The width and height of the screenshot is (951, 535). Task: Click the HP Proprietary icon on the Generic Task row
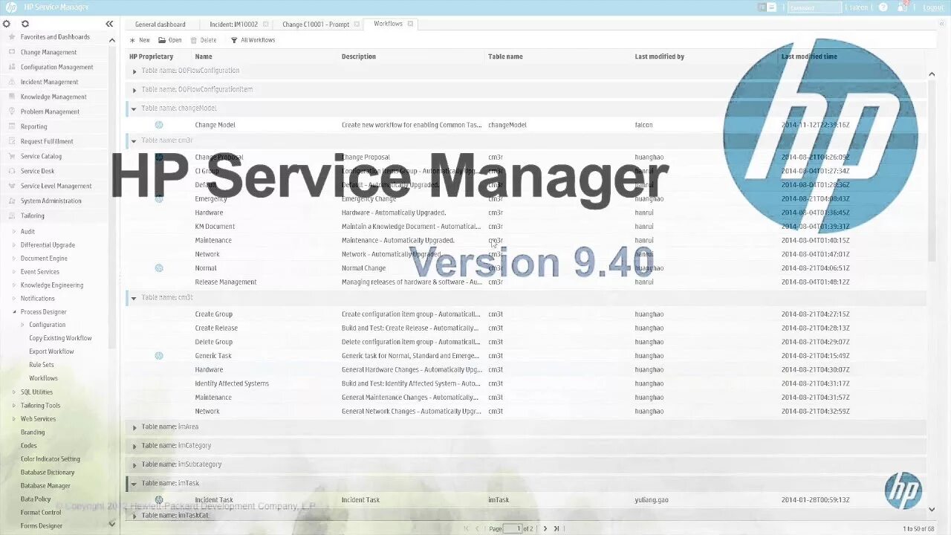point(159,356)
